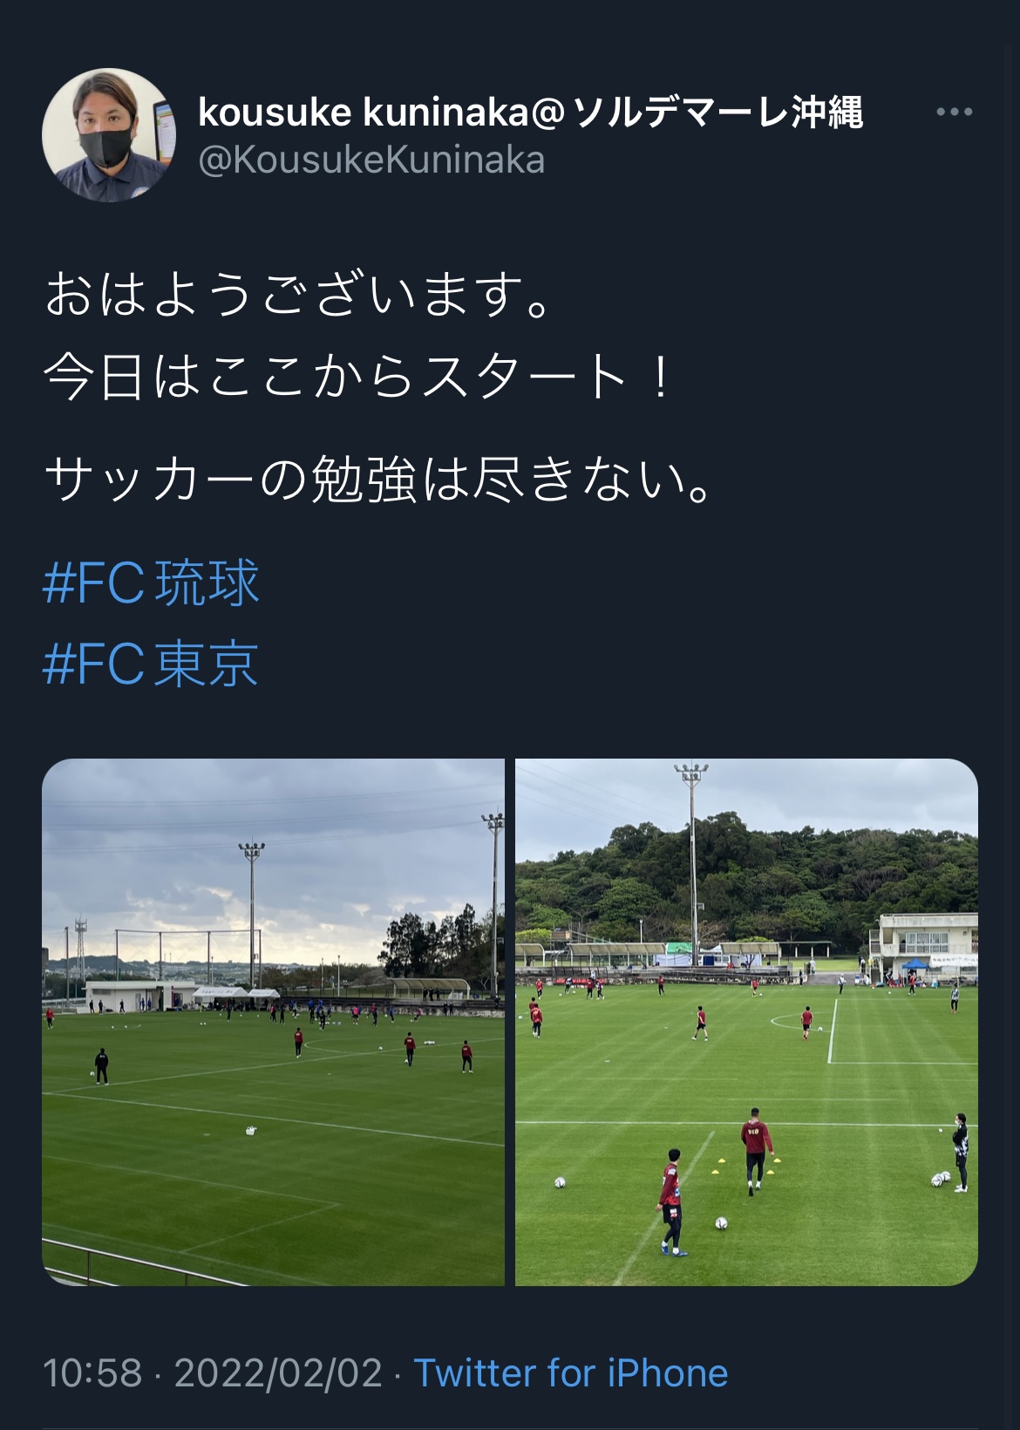This screenshot has width=1020, height=1430.
Task: Tap the ソルデマーレ沖縄 name suffix
Action: point(718,112)
